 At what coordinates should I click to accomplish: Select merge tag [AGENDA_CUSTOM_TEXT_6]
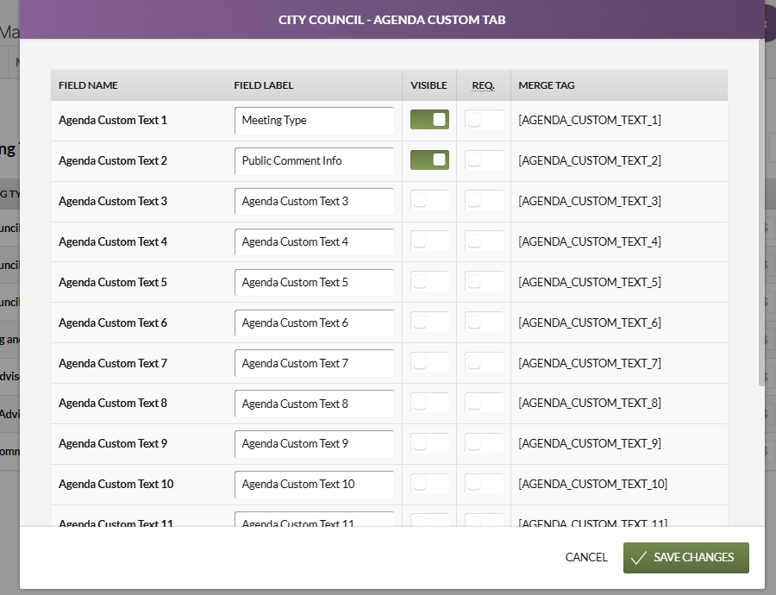pos(590,323)
